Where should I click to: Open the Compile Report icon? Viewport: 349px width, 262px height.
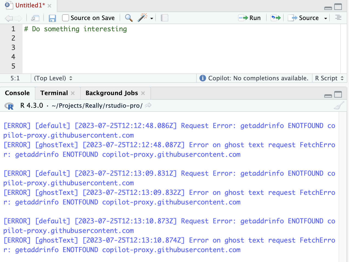click(164, 18)
